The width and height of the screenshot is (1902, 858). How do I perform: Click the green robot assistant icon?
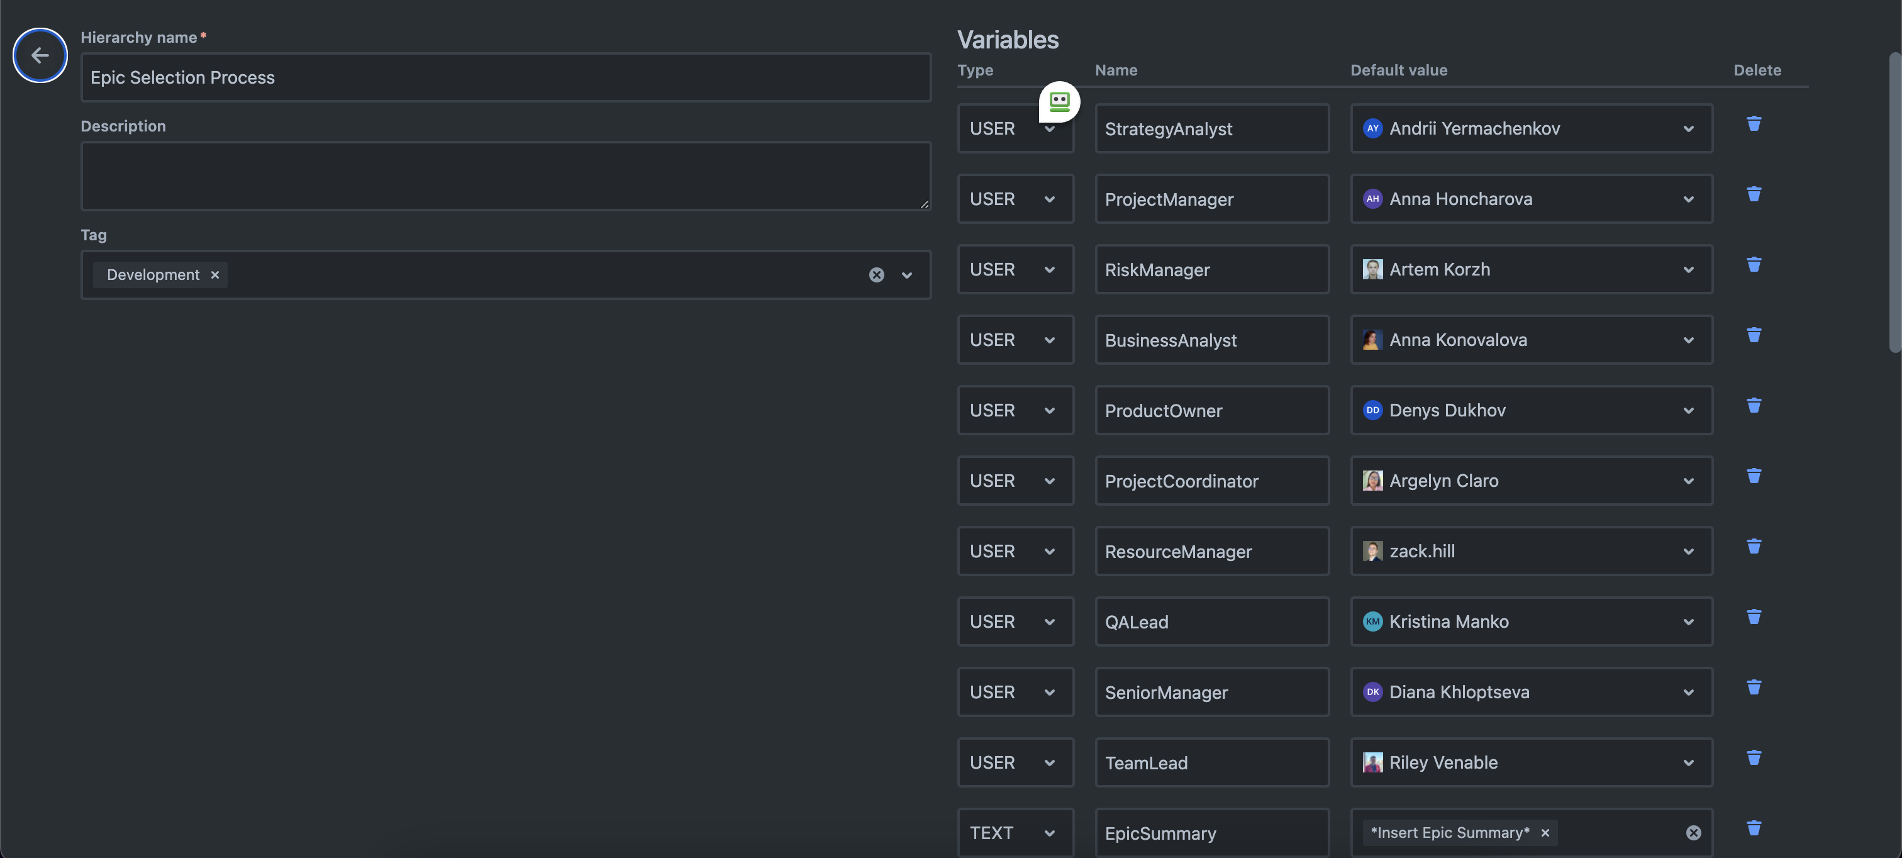1059,102
